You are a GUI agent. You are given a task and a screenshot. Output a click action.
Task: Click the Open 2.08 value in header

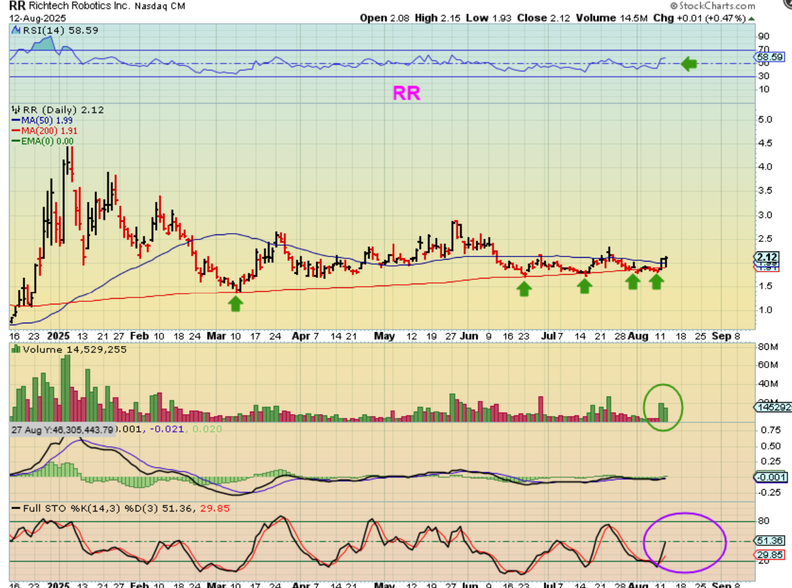click(x=385, y=18)
